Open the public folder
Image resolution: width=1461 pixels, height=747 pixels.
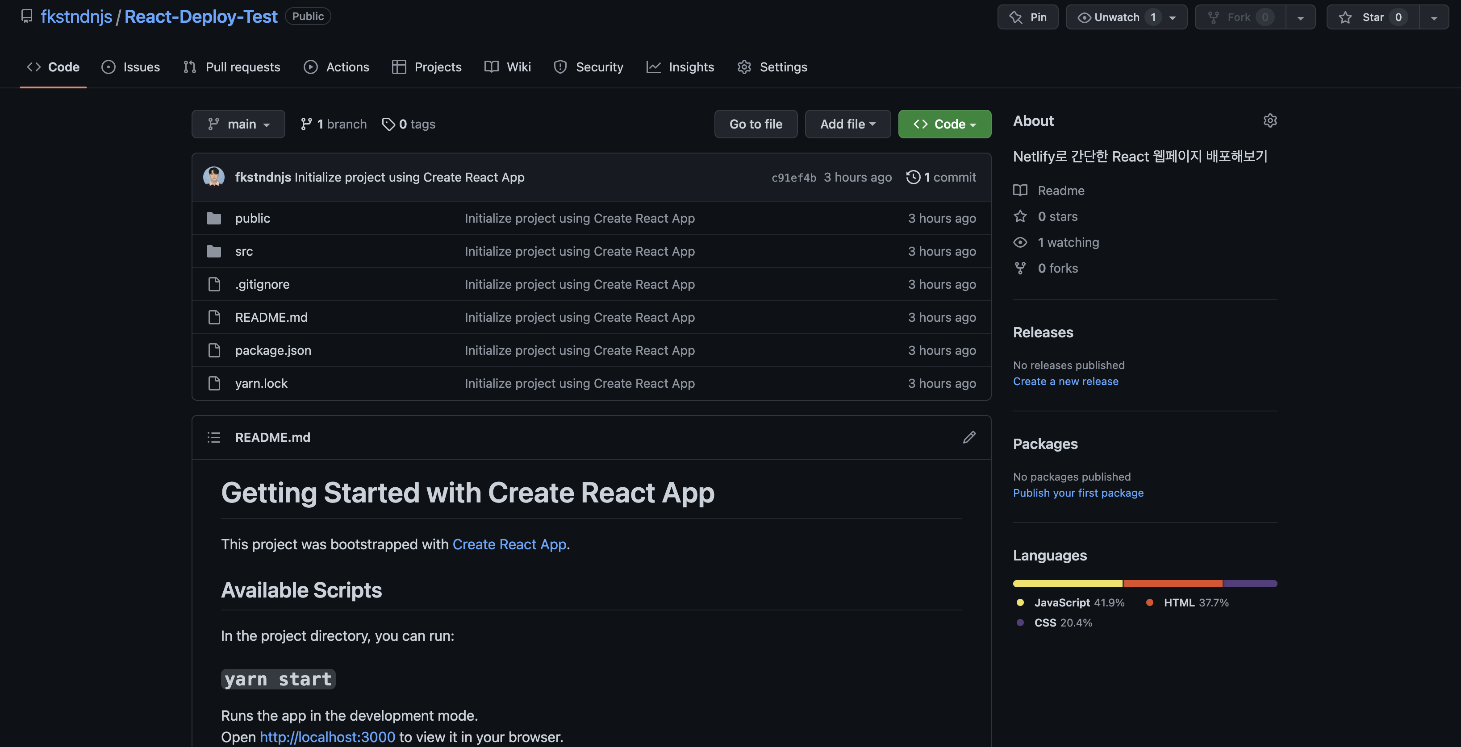click(252, 218)
